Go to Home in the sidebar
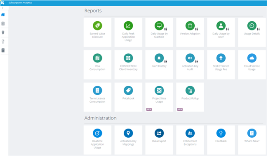 3,15
